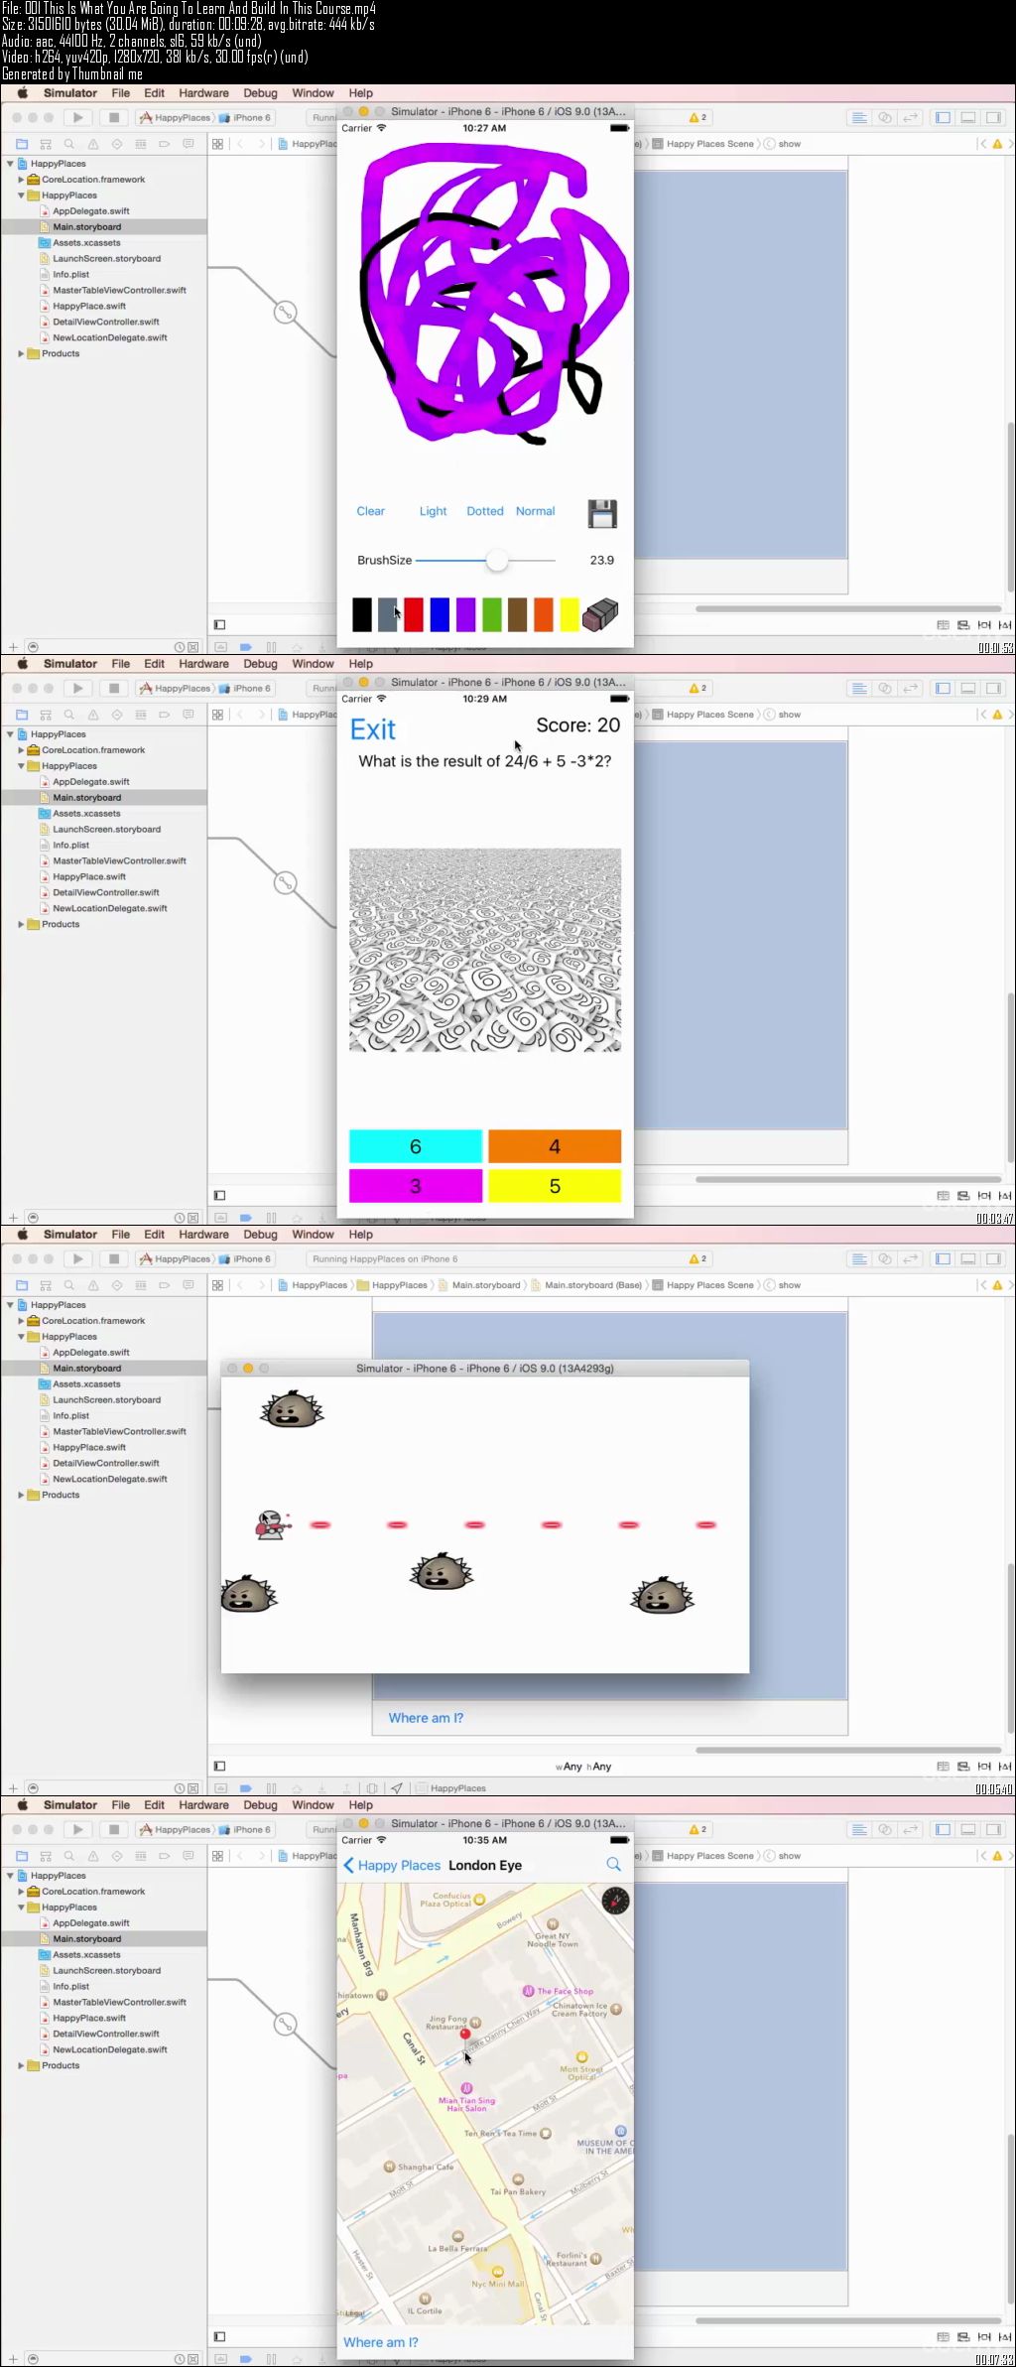Switch to version editor in shooter game frame
This screenshot has width=1016, height=2367.
click(911, 1258)
